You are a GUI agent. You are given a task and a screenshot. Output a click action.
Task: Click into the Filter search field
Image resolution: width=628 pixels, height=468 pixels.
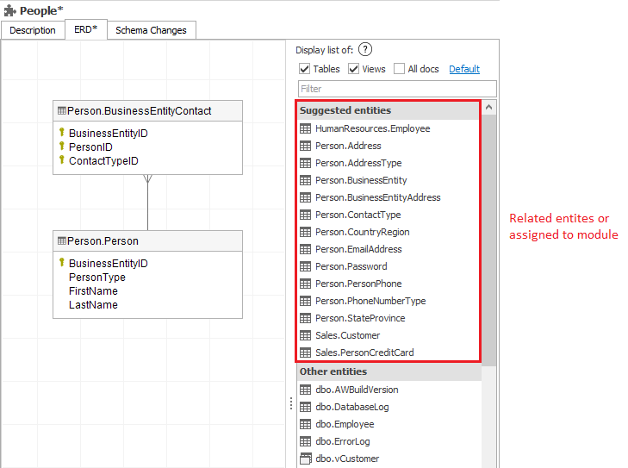click(x=397, y=89)
